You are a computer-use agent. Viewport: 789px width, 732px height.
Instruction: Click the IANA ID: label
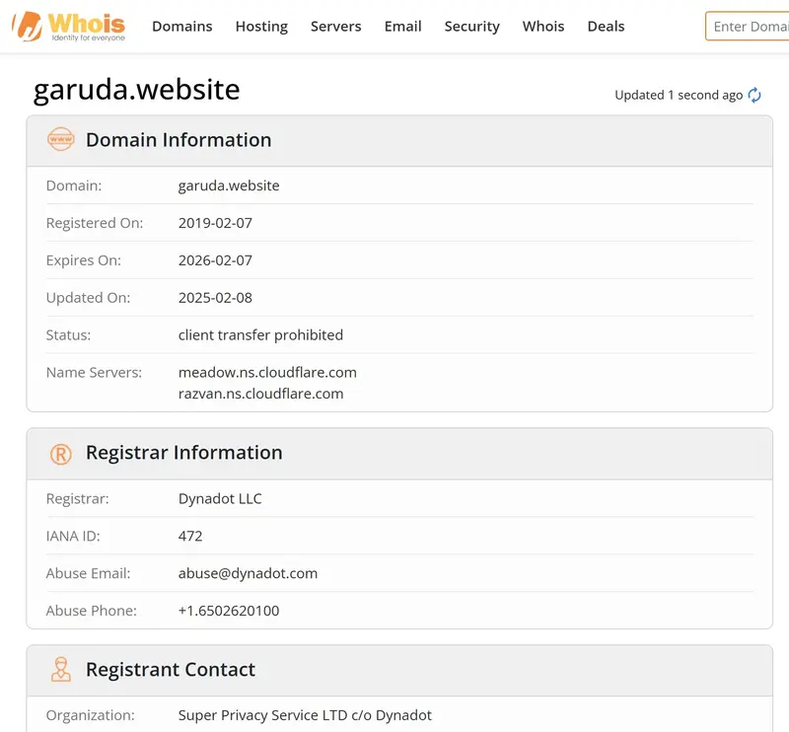(x=73, y=536)
